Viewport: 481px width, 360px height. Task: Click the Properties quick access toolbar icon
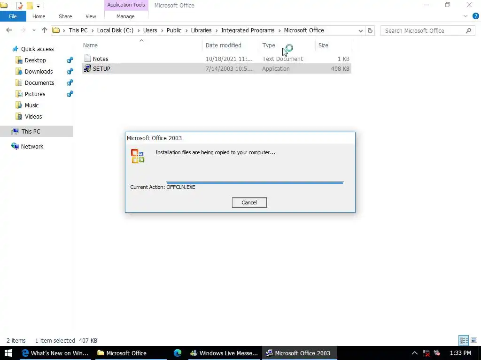pyautogui.click(x=19, y=5)
